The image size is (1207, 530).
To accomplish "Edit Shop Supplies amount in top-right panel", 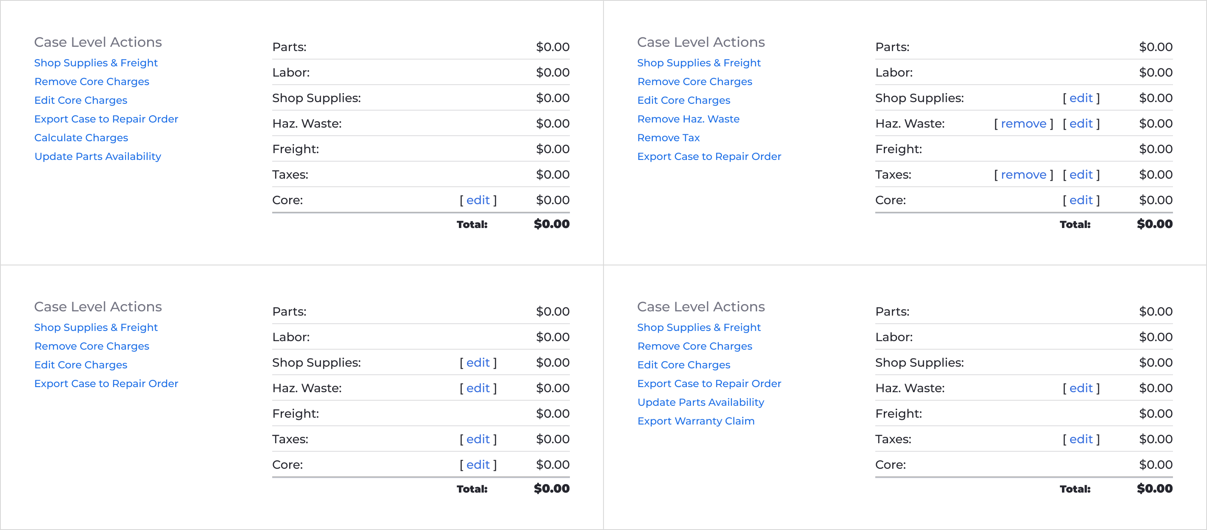I will (x=1081, y=98).
